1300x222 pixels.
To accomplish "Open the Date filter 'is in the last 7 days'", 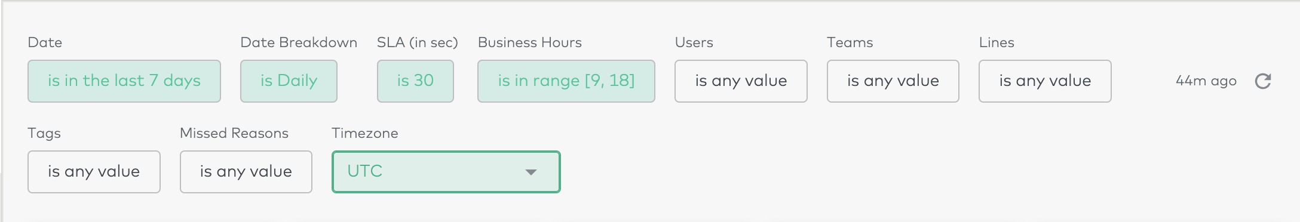I will point(124,81).
